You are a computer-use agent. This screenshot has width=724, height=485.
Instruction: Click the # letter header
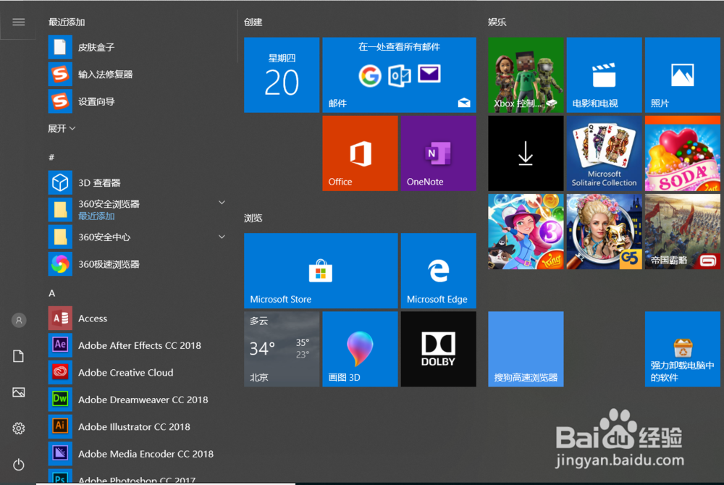[x=51, y=157]
